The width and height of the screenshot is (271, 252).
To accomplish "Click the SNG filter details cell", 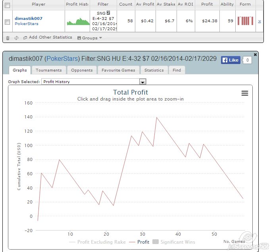I will point(103,21).
